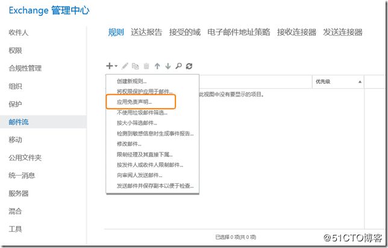Switch to the 规则 tab
Viewport: 388px width, 248px height.
coord(116,32)
